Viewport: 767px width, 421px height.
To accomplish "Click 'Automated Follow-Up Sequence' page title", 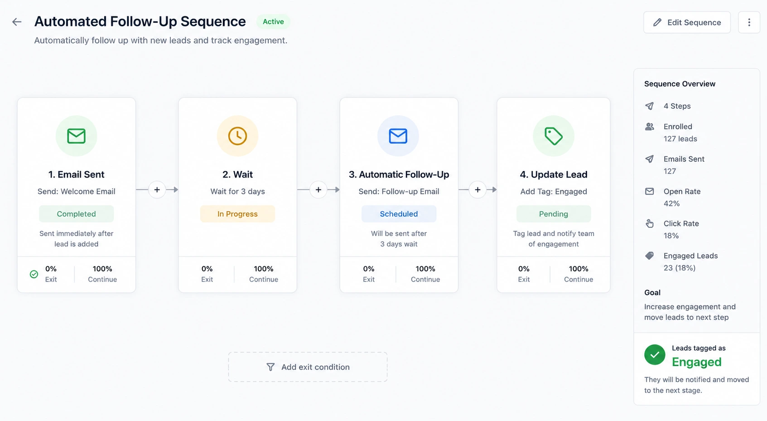I will click(140, 21).
